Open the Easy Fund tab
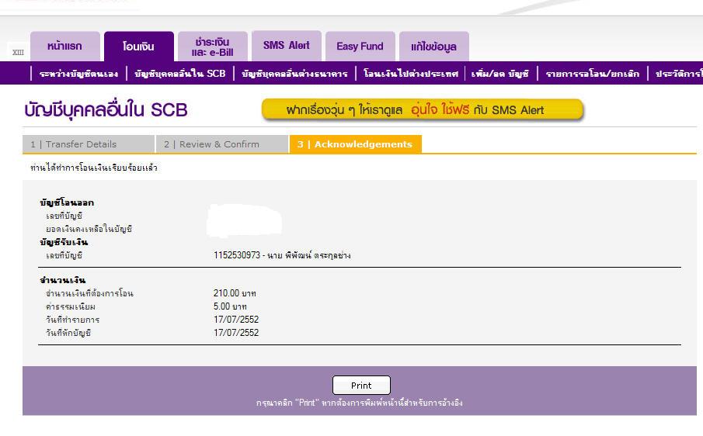Screen dimensions: 703x436 (x=360, y=46)
